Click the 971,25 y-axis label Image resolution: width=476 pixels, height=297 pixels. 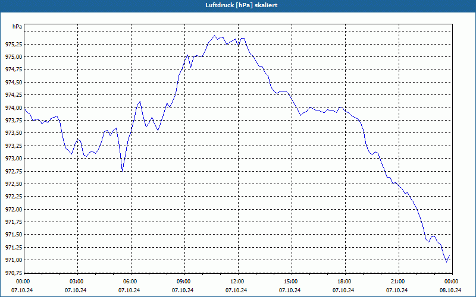pyautogui.click(x=14, y=247)
